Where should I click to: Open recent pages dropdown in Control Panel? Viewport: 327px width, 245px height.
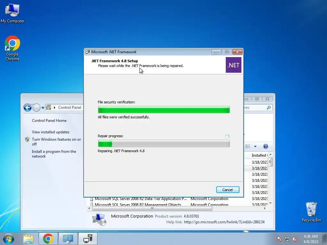43,108
